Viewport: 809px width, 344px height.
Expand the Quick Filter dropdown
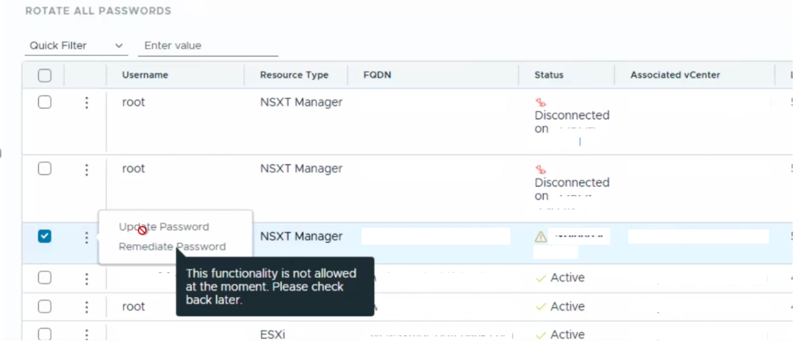[x=76, y=46]
